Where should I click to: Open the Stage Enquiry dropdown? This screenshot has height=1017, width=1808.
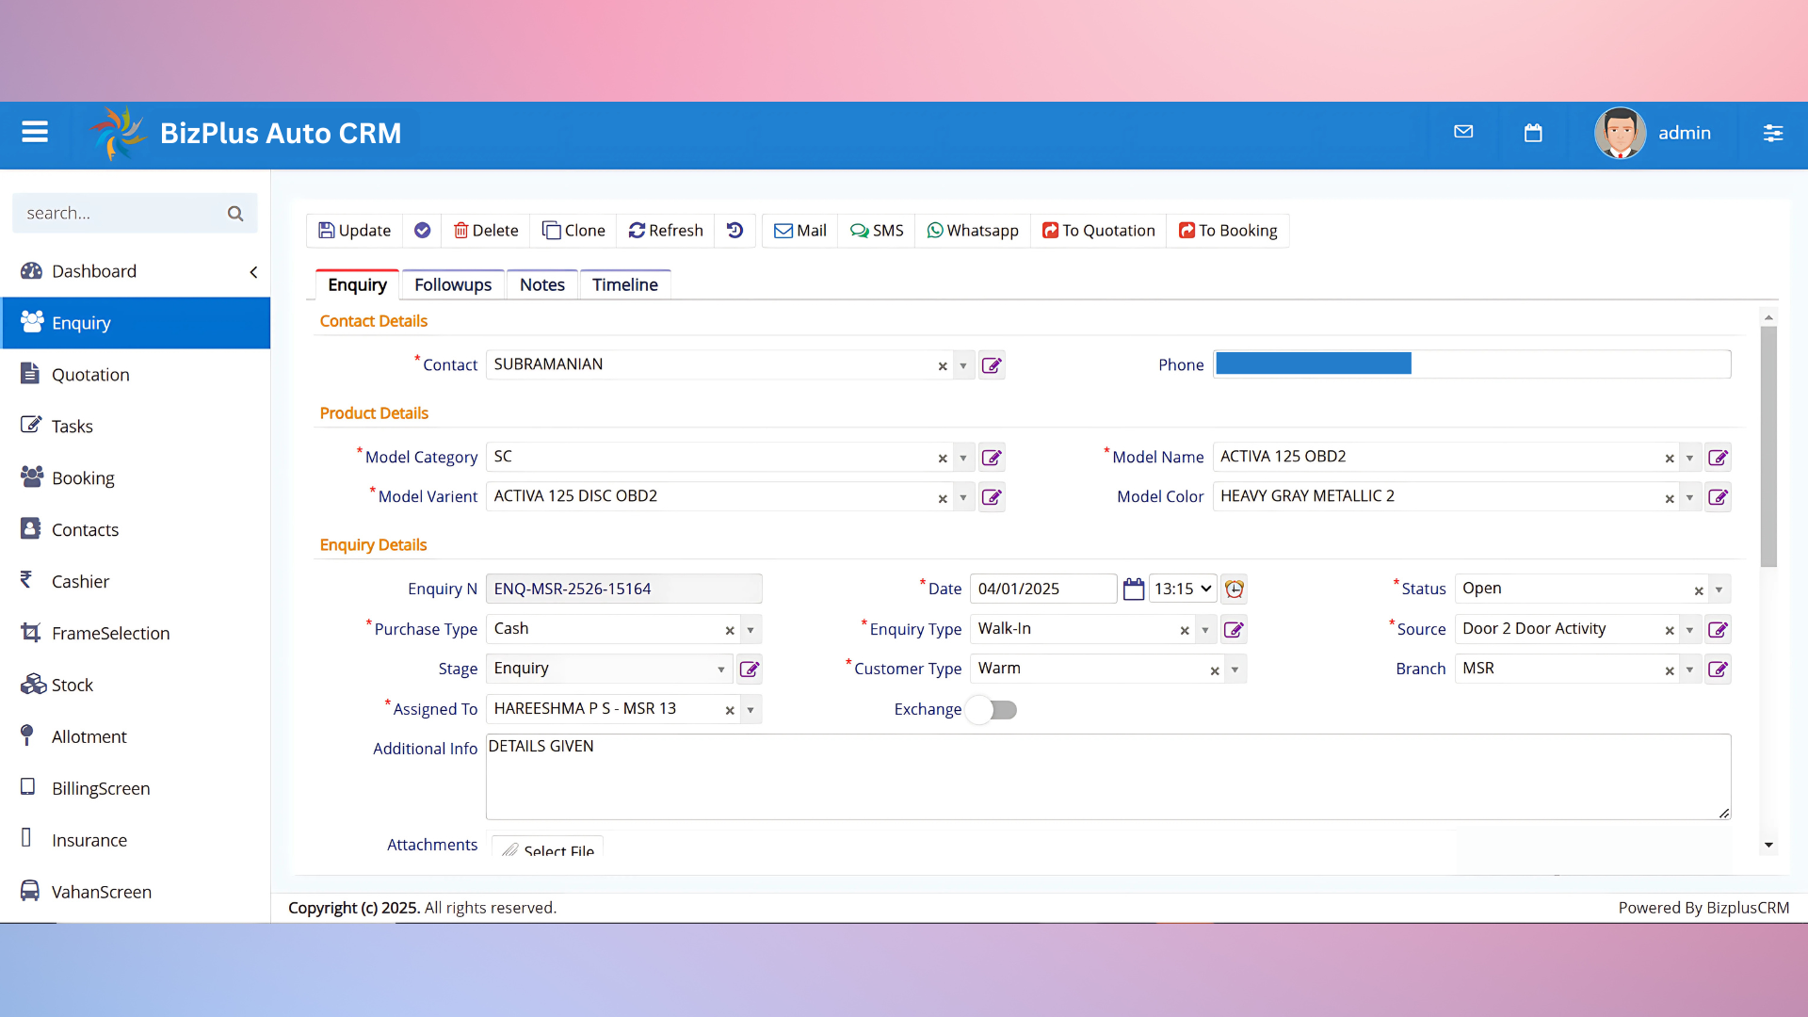pos(609,670)
